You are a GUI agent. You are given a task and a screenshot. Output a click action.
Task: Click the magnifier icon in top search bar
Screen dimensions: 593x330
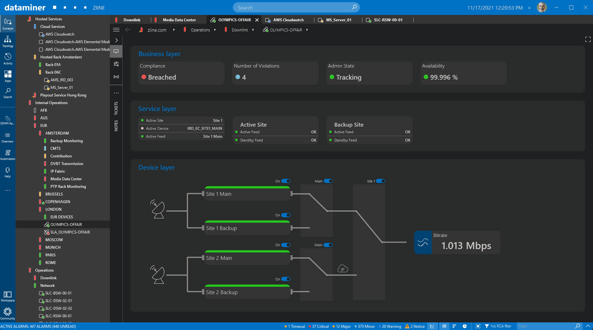point(354,7)
